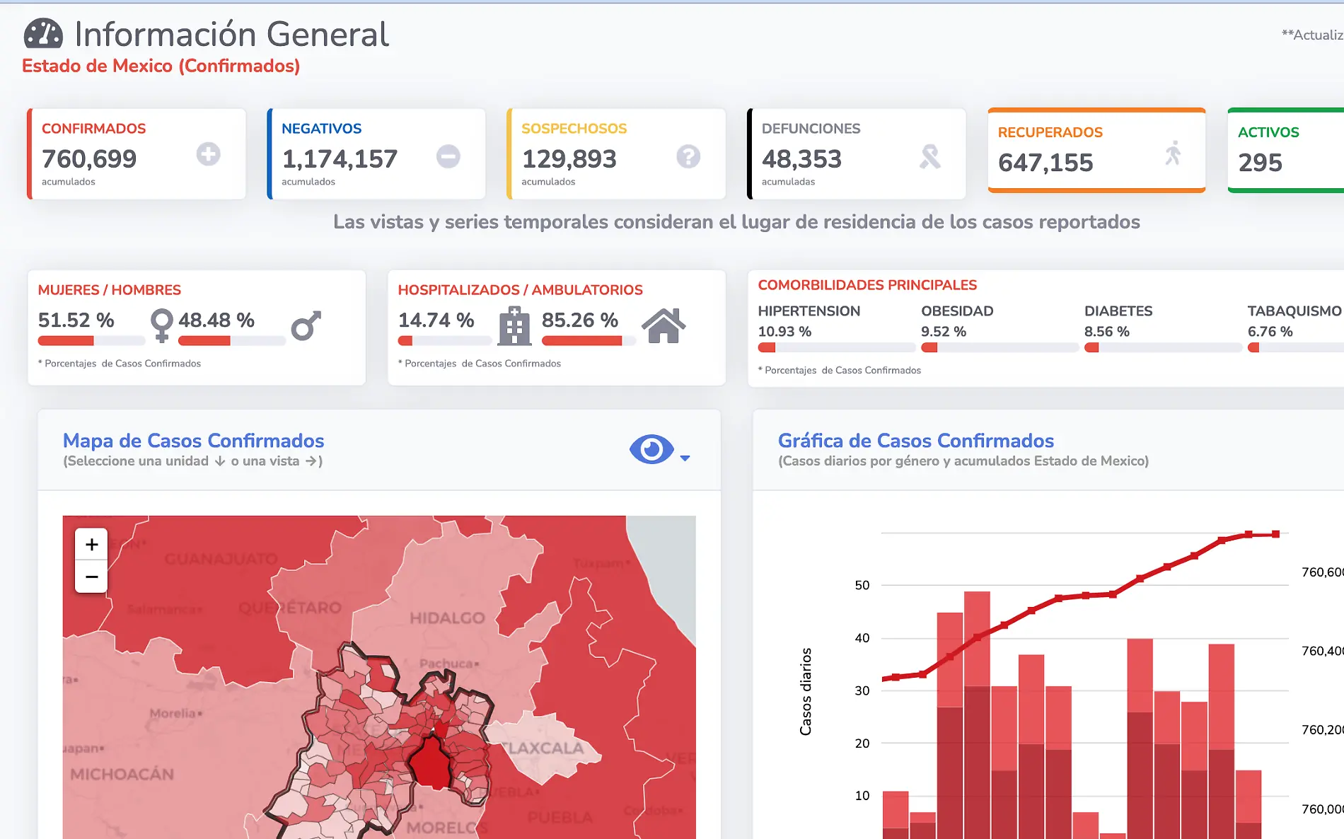Click the residence note about 'vistas y series temporales'
1344x839 pixels.
[736, 222]
